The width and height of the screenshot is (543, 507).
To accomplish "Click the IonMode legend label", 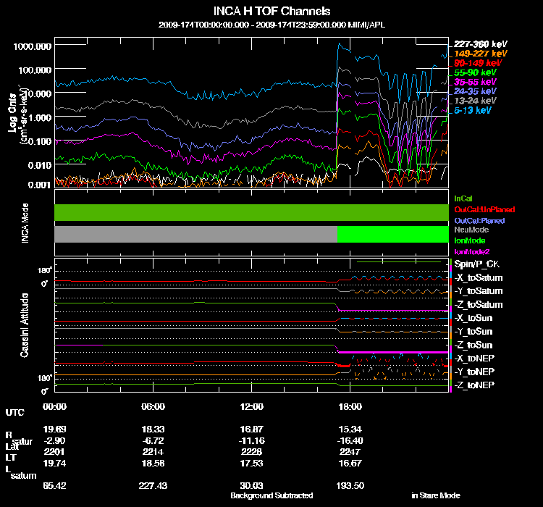I will pos(470,240).
